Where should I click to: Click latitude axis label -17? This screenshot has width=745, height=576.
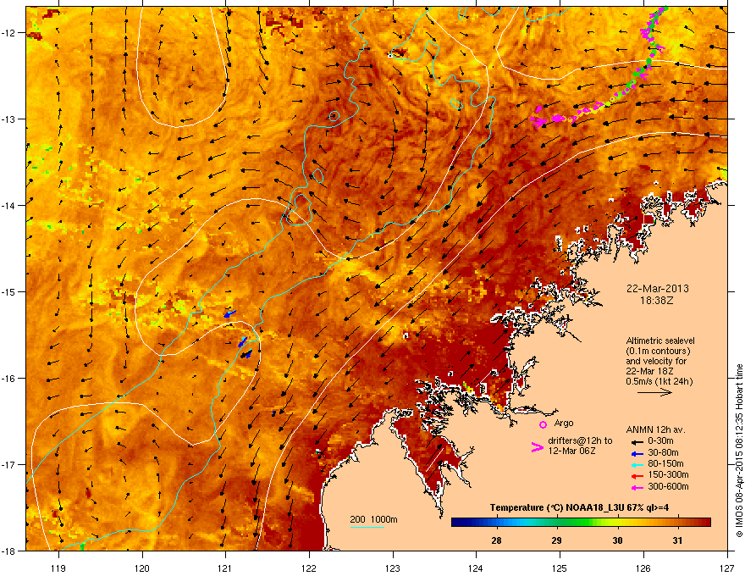8,464
